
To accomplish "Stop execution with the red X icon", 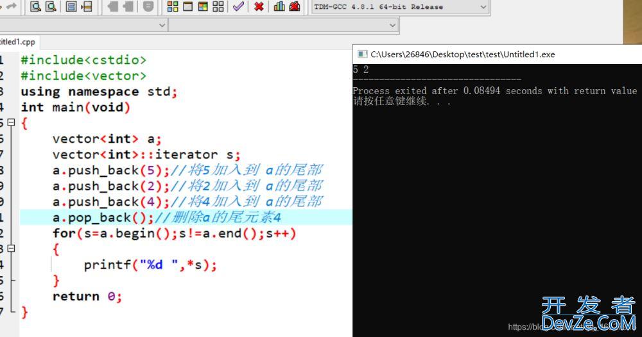I will pos(259,6).
